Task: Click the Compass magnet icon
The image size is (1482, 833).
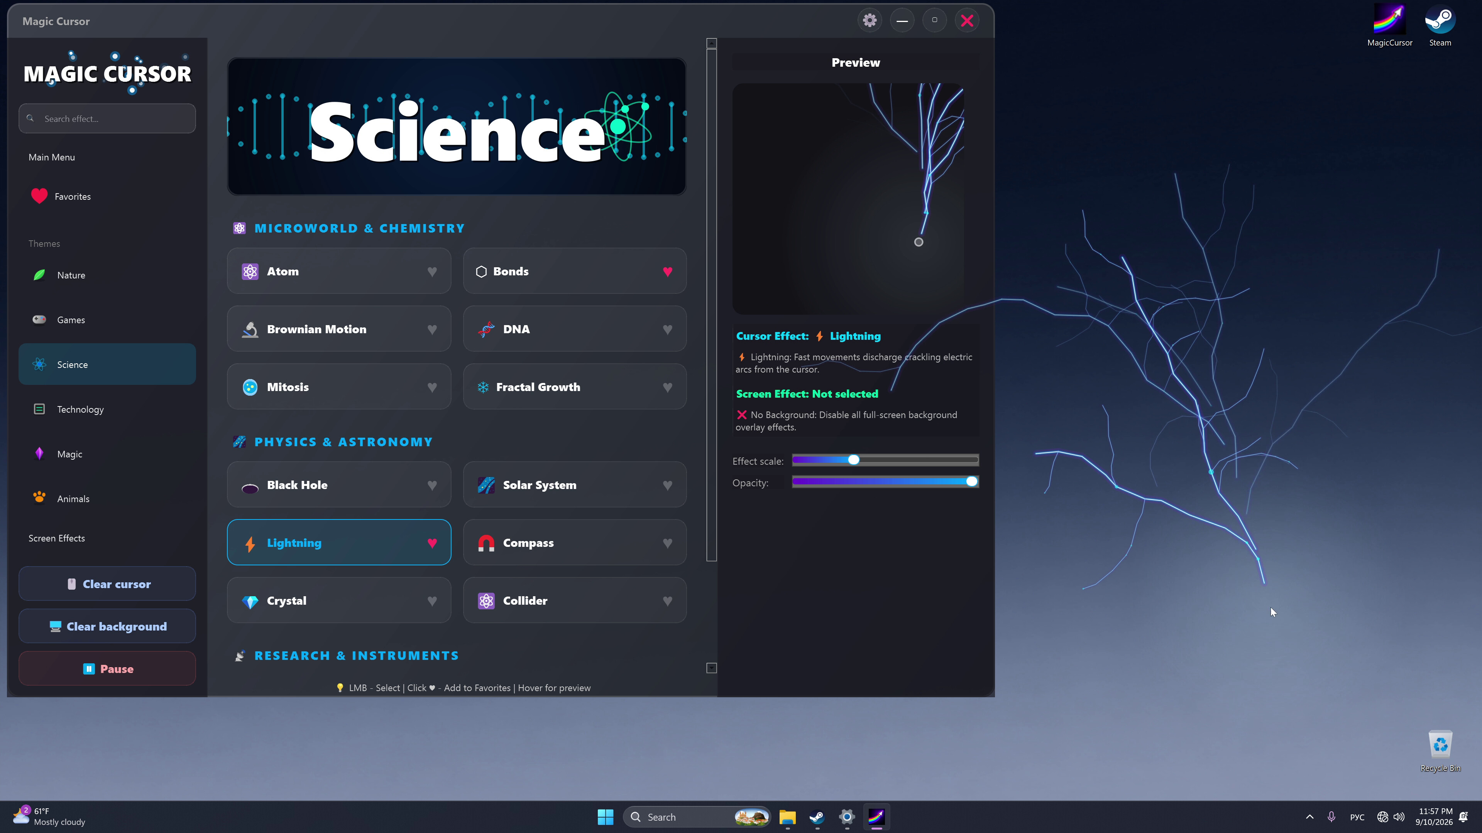Action: click(486, 543)
